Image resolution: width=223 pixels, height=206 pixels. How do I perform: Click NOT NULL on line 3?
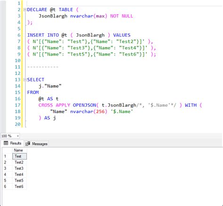tap(121, 16)
